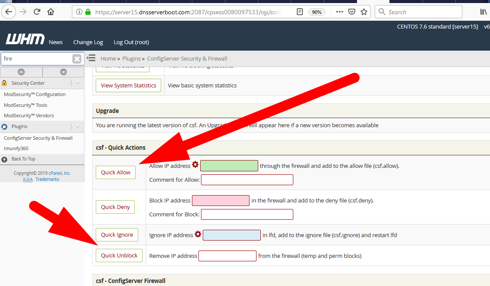
Task: Click the browser forward arrow
Action: click(23, 12)
